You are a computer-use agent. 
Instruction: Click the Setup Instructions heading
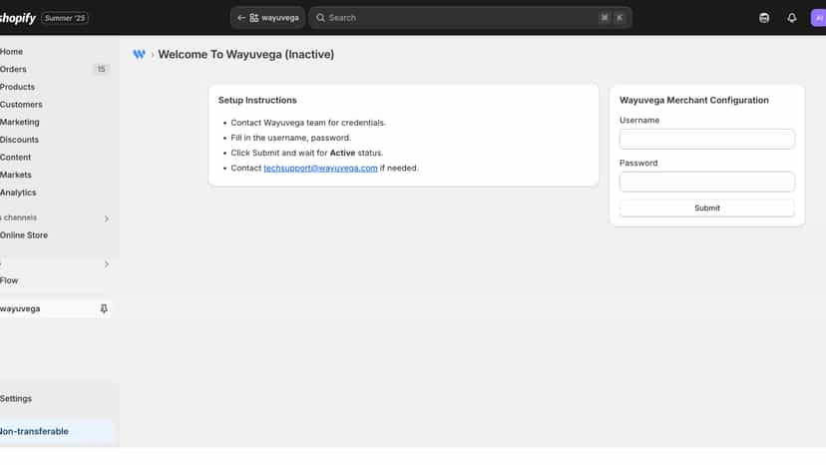click(257, 100)
